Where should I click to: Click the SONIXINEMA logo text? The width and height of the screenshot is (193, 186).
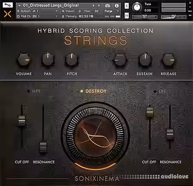tap(97, 179)
